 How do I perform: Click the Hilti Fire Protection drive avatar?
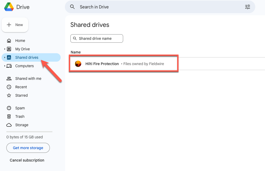pyautogui.click(x=78, y=64)
